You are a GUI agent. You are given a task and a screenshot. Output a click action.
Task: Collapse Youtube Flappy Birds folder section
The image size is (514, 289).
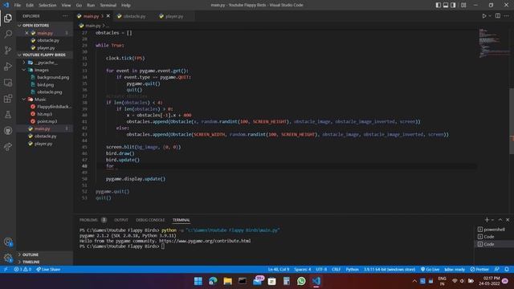point(45,55)
